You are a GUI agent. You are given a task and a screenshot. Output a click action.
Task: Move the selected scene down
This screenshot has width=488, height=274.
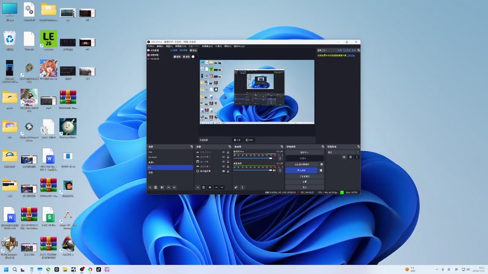[174, 188]
